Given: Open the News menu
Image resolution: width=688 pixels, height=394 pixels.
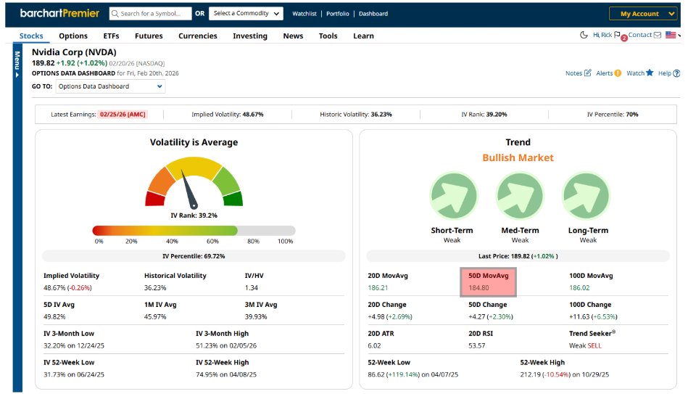Looking at the screenshot, I should (x=293, y=36).
